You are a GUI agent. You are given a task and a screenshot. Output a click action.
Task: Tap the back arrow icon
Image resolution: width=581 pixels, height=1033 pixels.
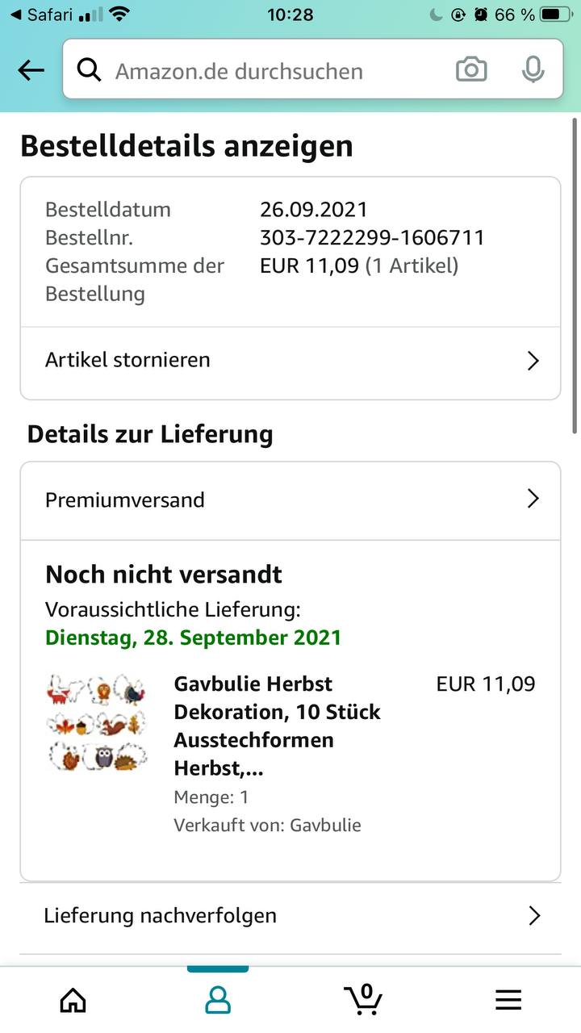31,70
